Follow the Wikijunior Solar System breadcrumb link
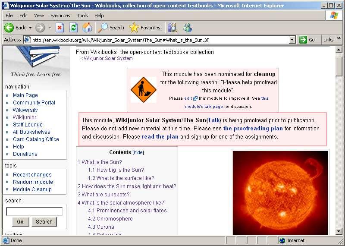345x246 pixels. [108, 59]
